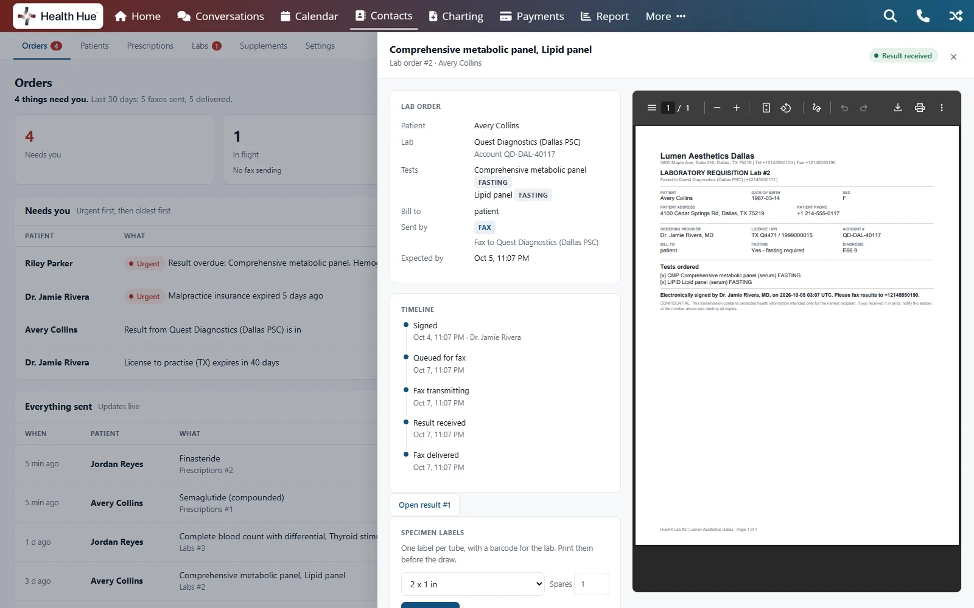The image size is (974, 608).
Task: Click the shuffle arrows icon in top bar
Action: [956, 16]
